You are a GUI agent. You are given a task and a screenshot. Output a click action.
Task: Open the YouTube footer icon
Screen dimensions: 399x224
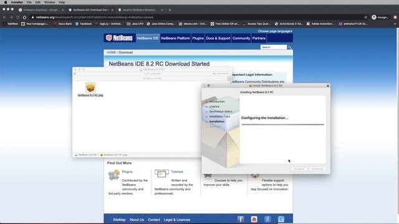pyautogui.click(x=254, y=219)
